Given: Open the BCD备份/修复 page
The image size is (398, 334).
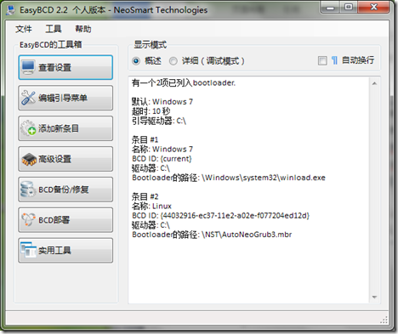Looking at the screenshot, I should coord(65,190).
